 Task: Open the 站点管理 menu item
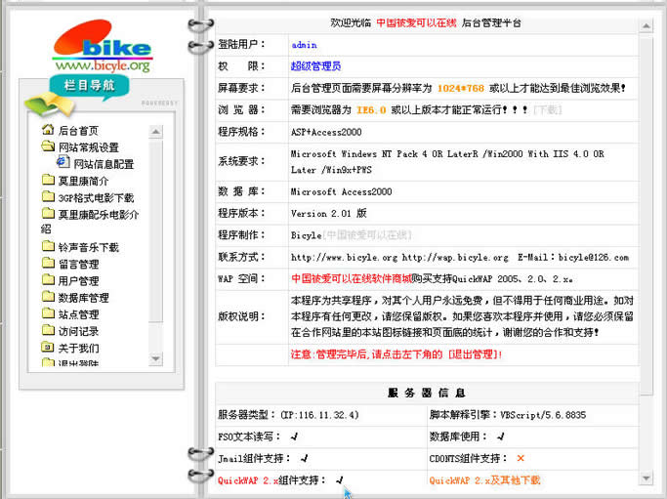(x=79, y=314)
